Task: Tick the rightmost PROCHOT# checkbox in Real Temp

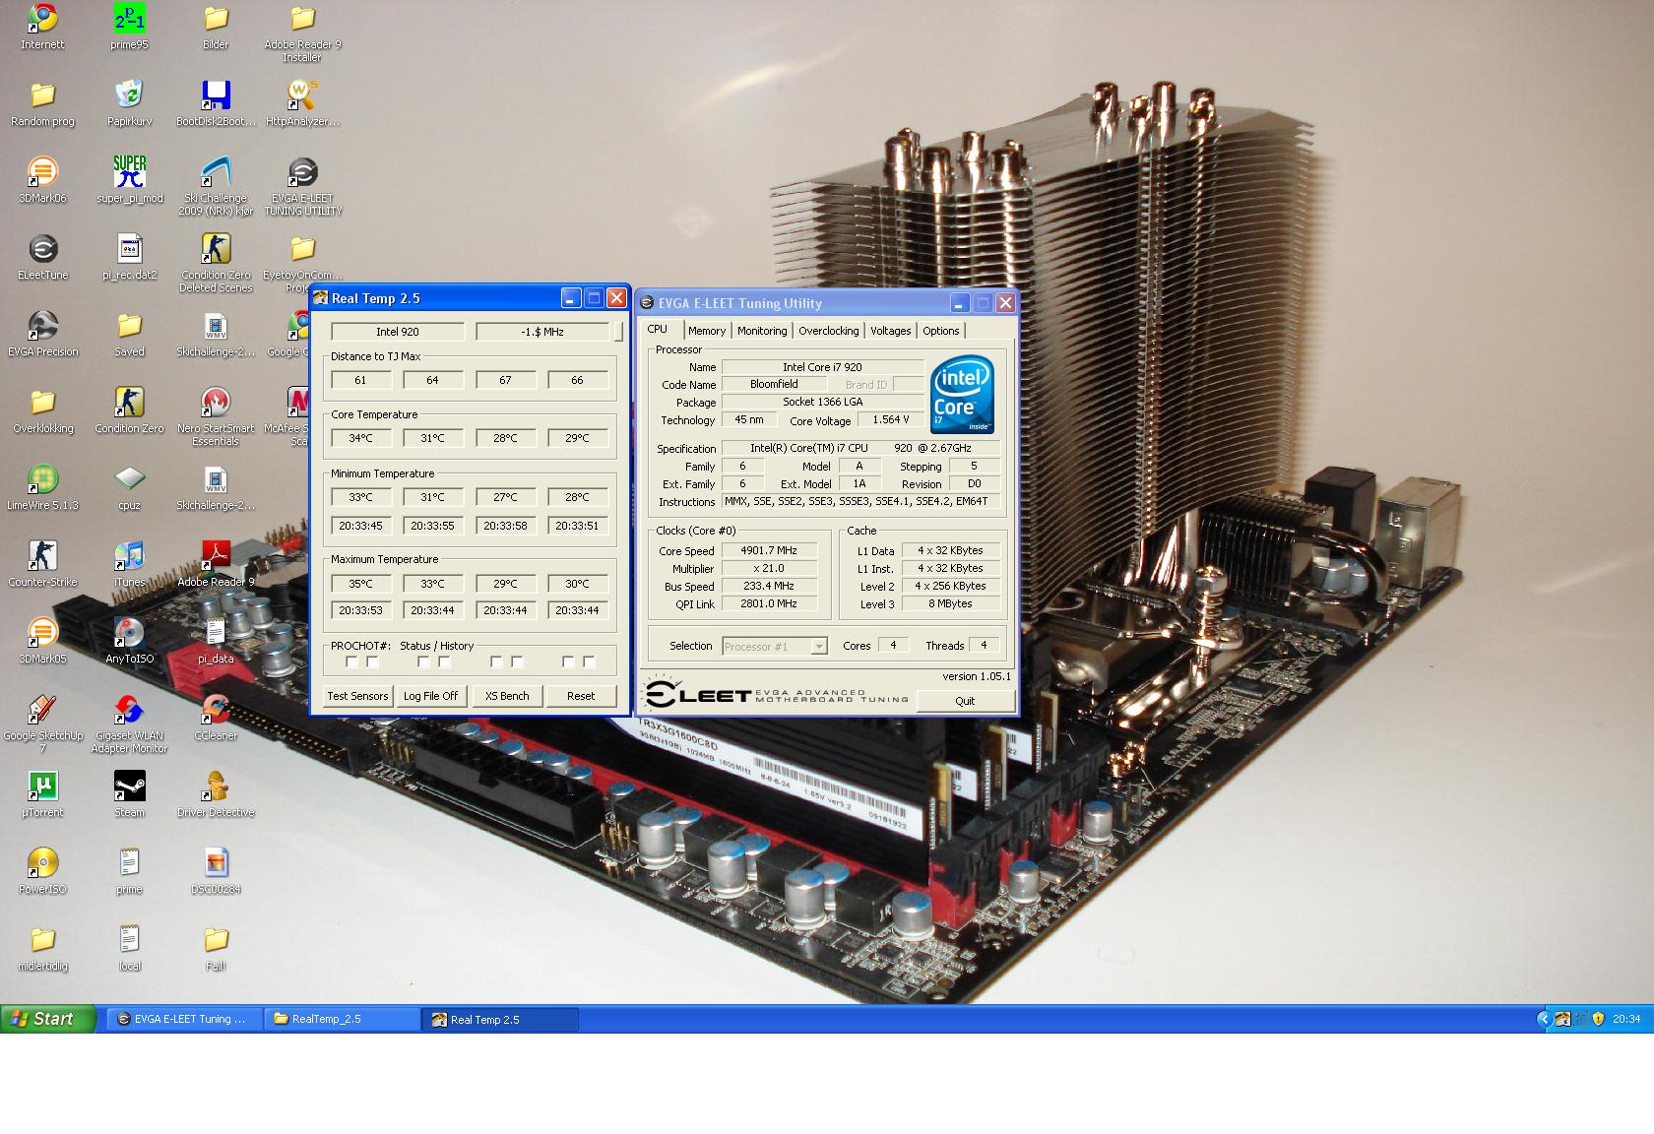Action: (589, 662)
